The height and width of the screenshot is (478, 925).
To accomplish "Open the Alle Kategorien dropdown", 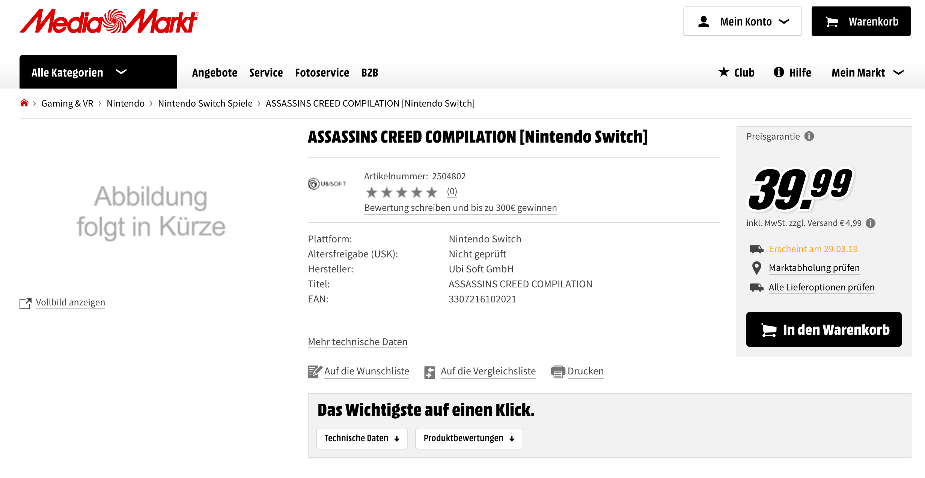I will (98, 72).
